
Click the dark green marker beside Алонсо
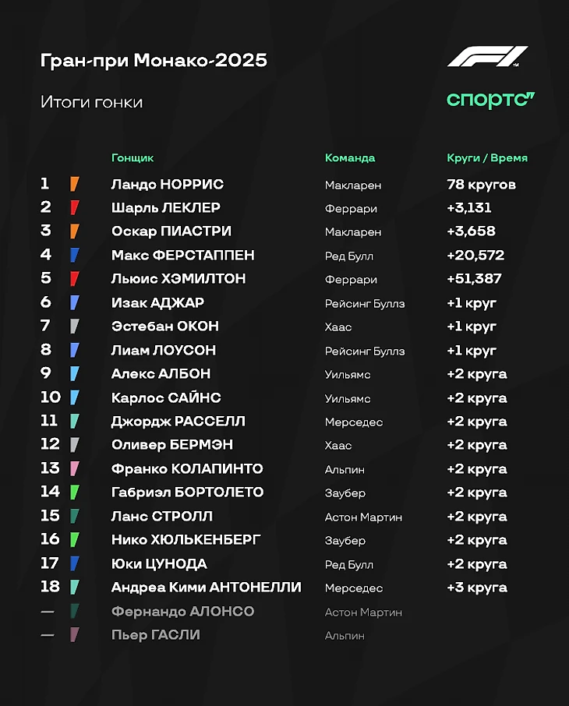point(75,611)
